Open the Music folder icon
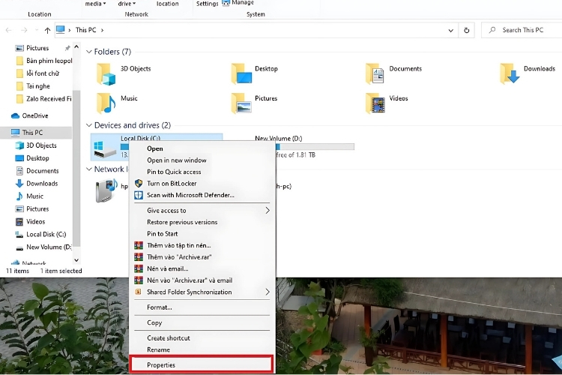 pos(107,102)
